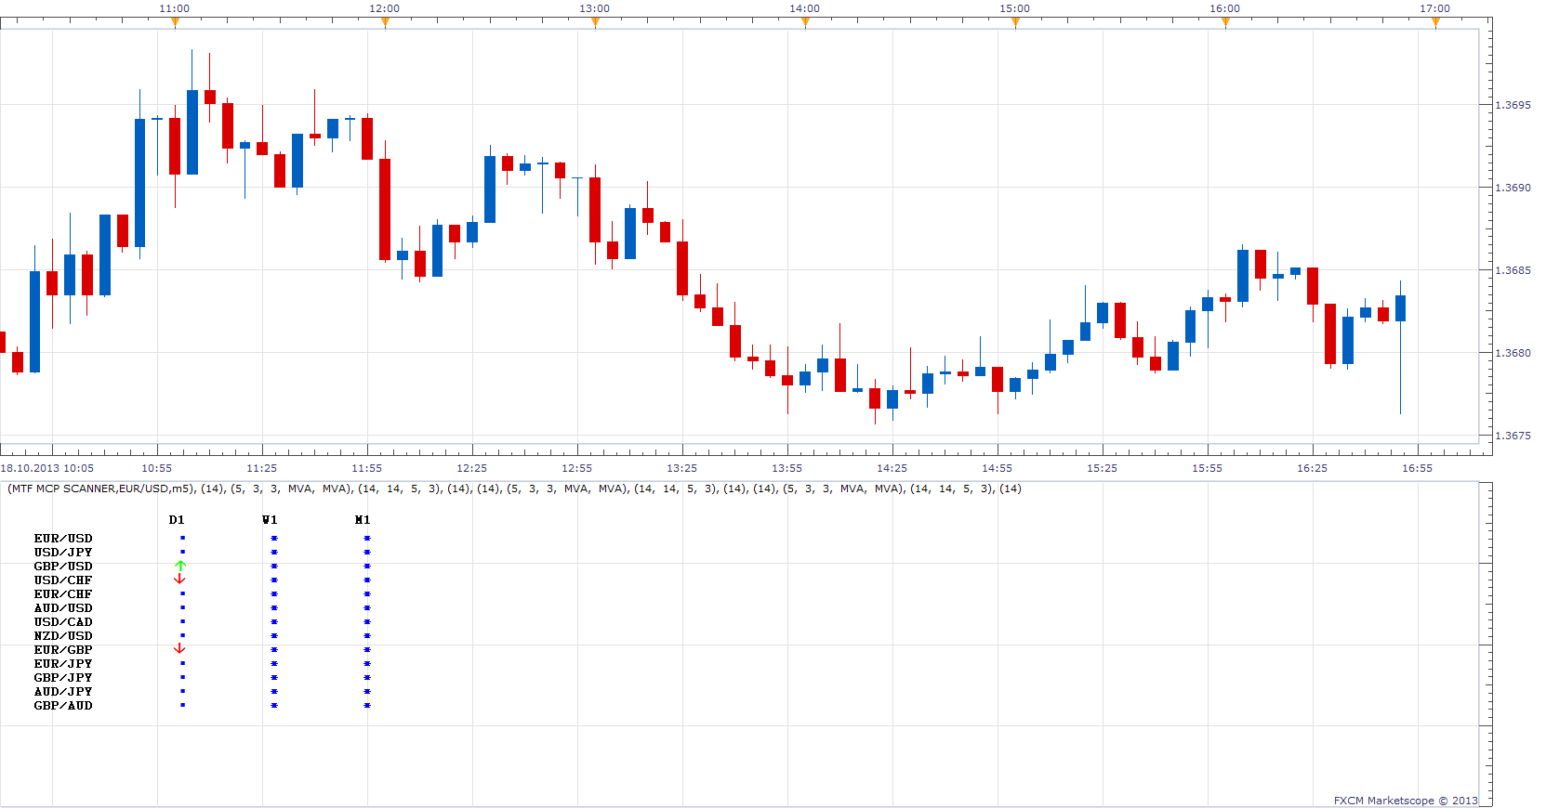
Task: Select the GBP/AUD row label
Action: pyautogui.click(x=63, y=706)
